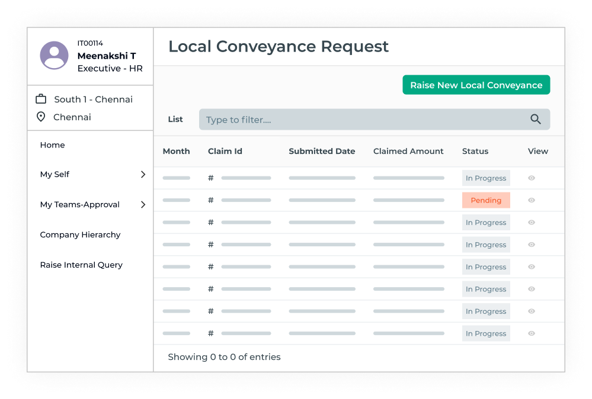Viewport: 592px width, 399px height.
Task: Open the eye icon for the Pending claim
Action: (x=532, y=200)
